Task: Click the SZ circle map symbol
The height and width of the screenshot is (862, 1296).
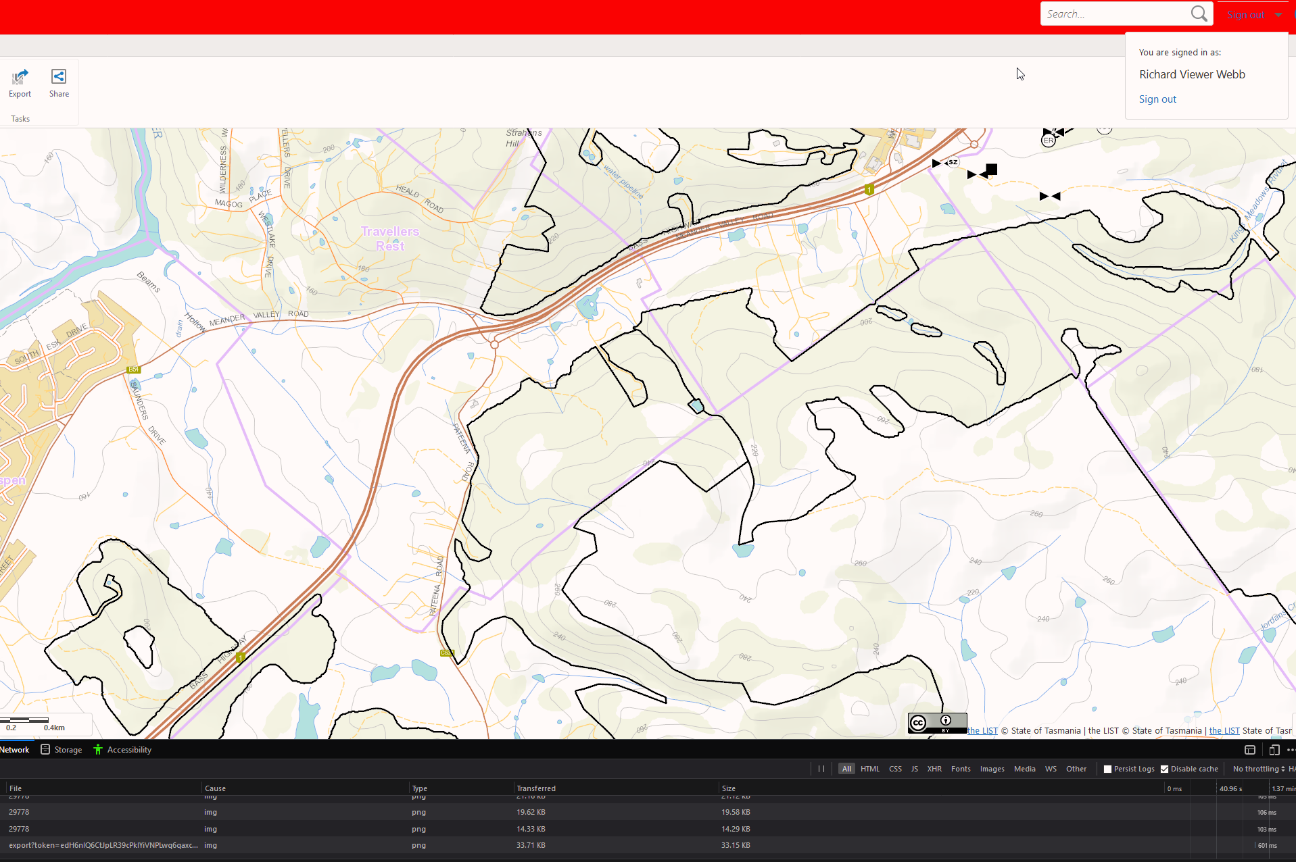Action: point(953,162)
